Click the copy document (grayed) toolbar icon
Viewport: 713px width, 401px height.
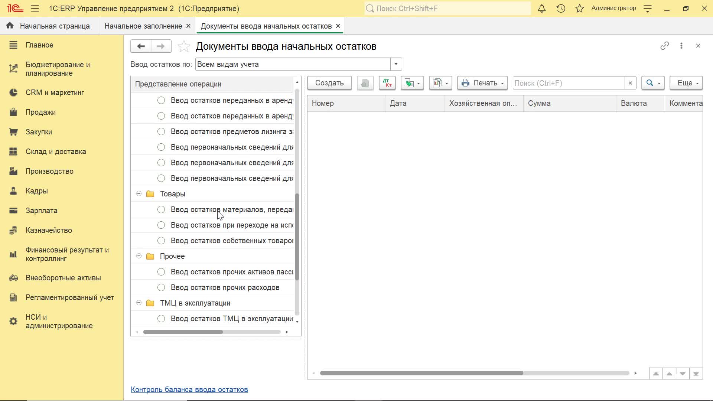(365, 83)
